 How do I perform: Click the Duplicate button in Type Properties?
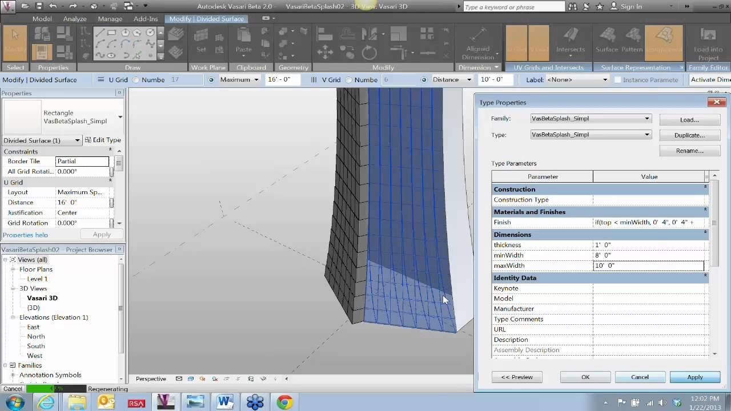[x=689, y=135]
